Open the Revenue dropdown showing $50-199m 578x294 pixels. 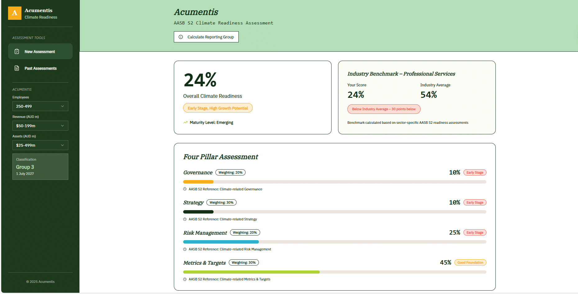point(40,126)
